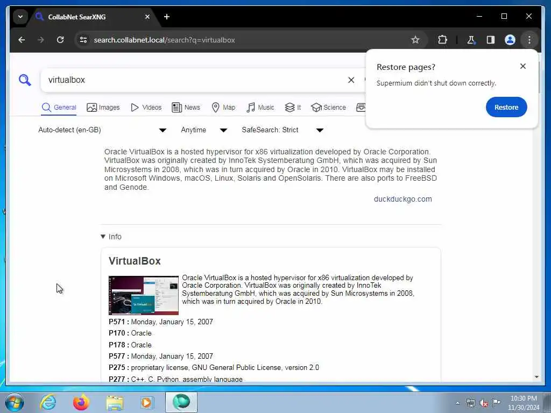Click the browser forward arrow
This screenshot has height=413, width=551.
(41, 40)
